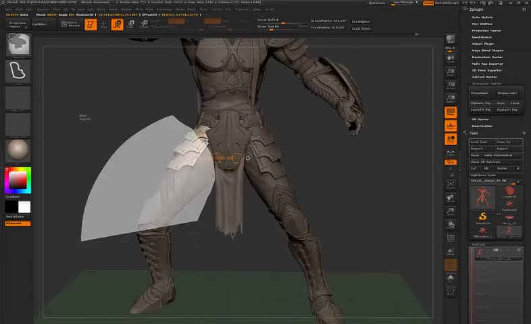Click the Frame mesh icon
This screenshot has width=531, height=324.
tap(451, 185)
